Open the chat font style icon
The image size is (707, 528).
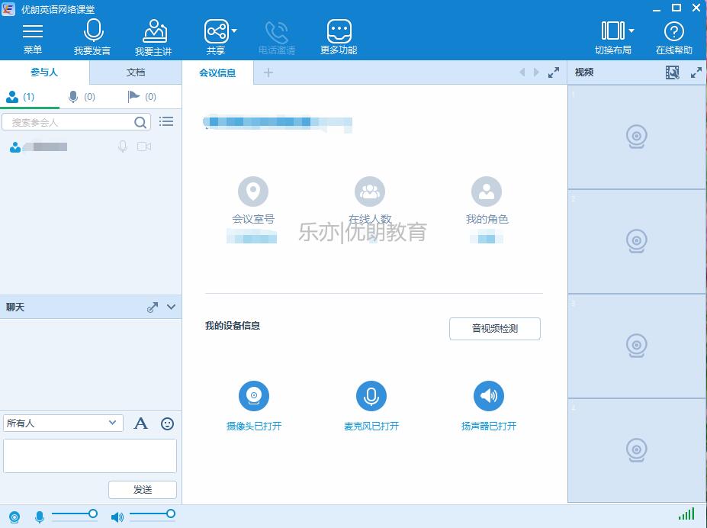(x=141, y=423)
